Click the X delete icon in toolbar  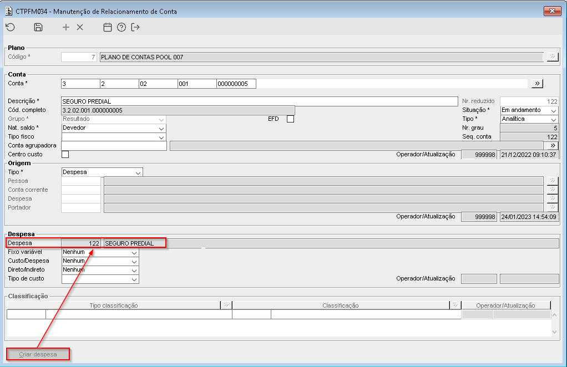pyautogui.click(x=80, y=27)
